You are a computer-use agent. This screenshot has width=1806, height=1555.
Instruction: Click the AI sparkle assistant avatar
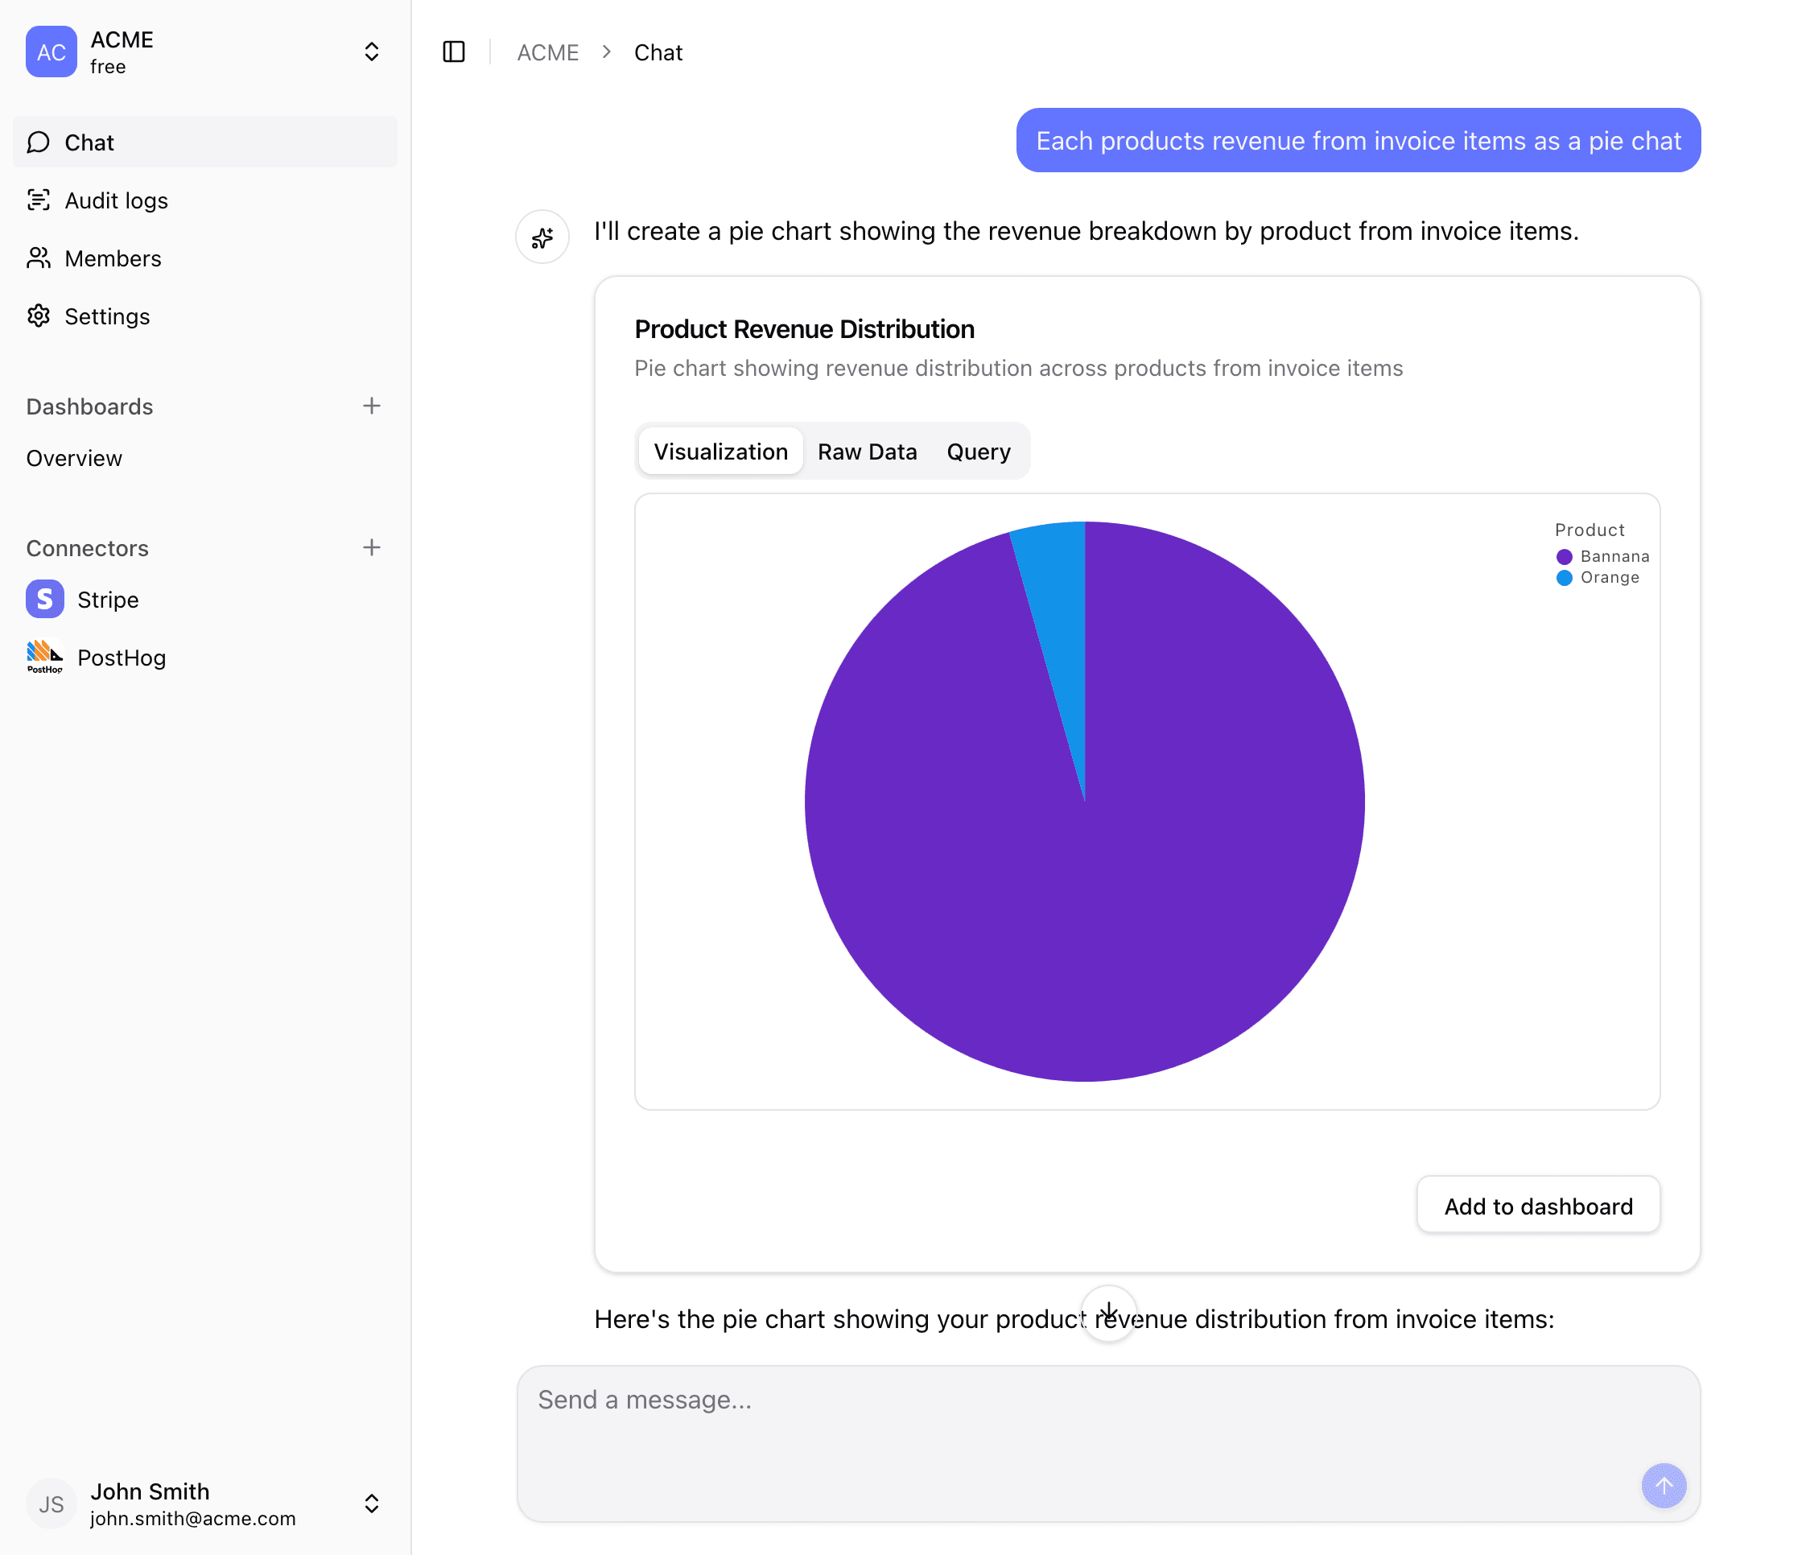(x=542, y=236)
